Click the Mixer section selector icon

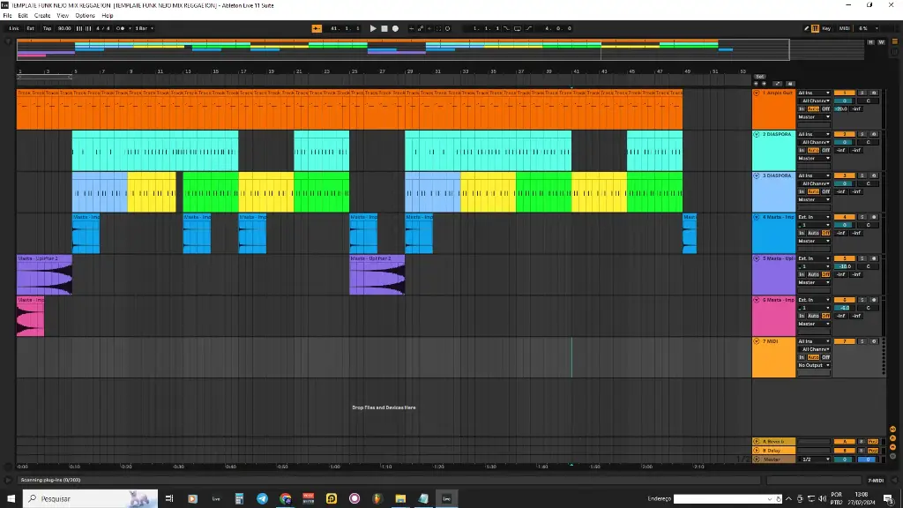892,447
